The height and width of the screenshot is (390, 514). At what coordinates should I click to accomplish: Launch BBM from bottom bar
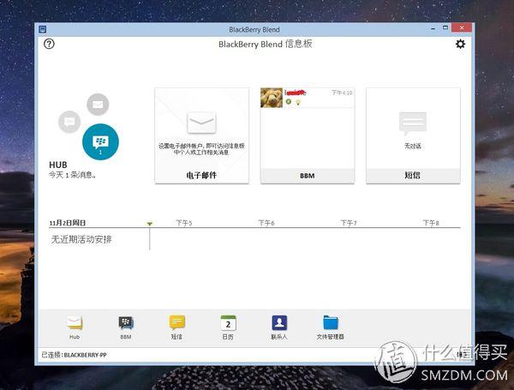click(x=126, y=327)
